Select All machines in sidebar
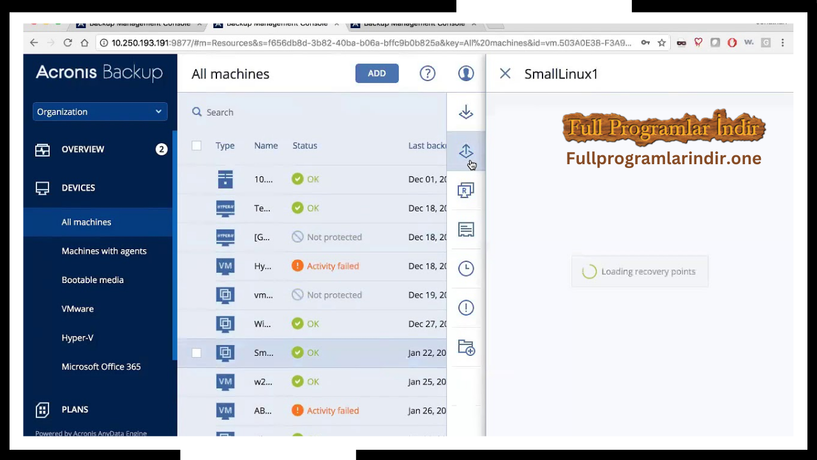Image resolution: width=817 pixels, height=460 pixels. [x=86, y=222]
